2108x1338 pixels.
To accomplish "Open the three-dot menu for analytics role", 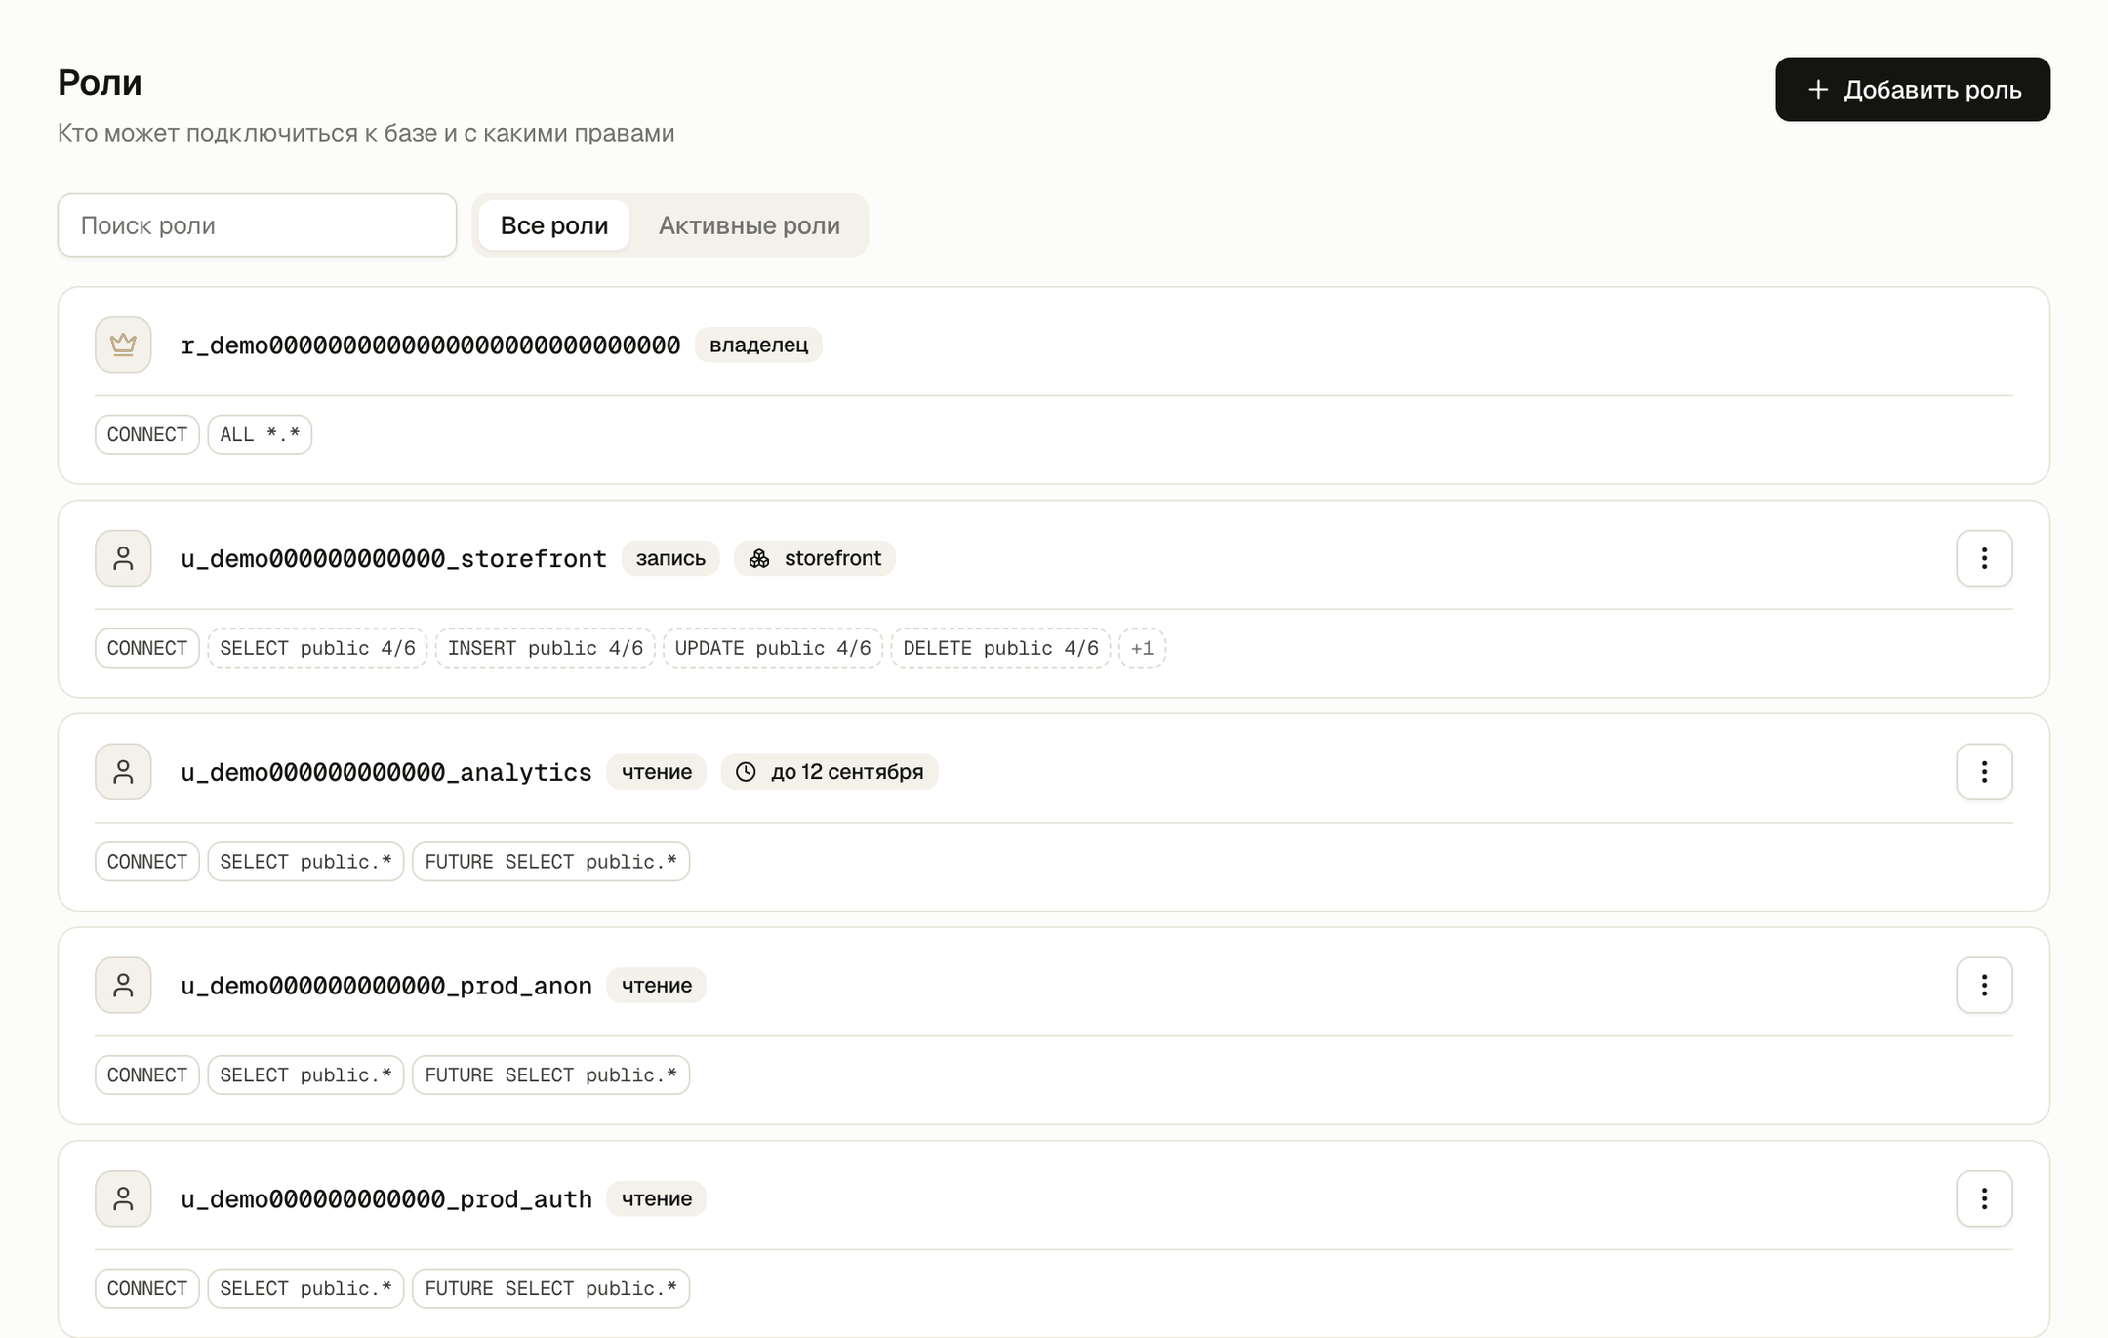I will coord(1984,772).
